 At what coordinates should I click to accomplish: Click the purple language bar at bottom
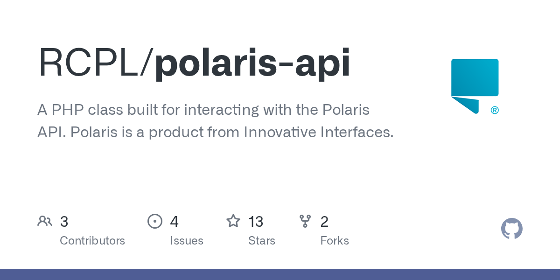280,274
